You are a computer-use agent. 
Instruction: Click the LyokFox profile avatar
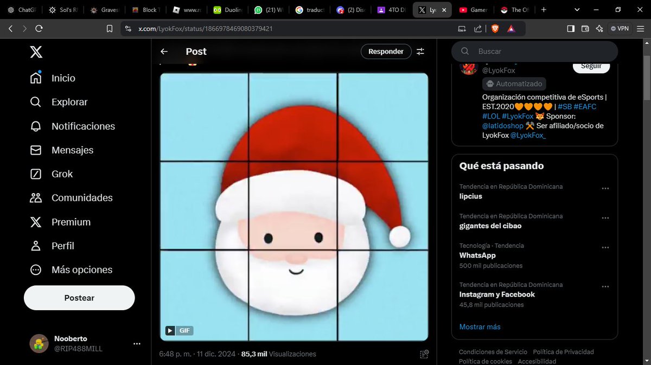pos(469,68)
